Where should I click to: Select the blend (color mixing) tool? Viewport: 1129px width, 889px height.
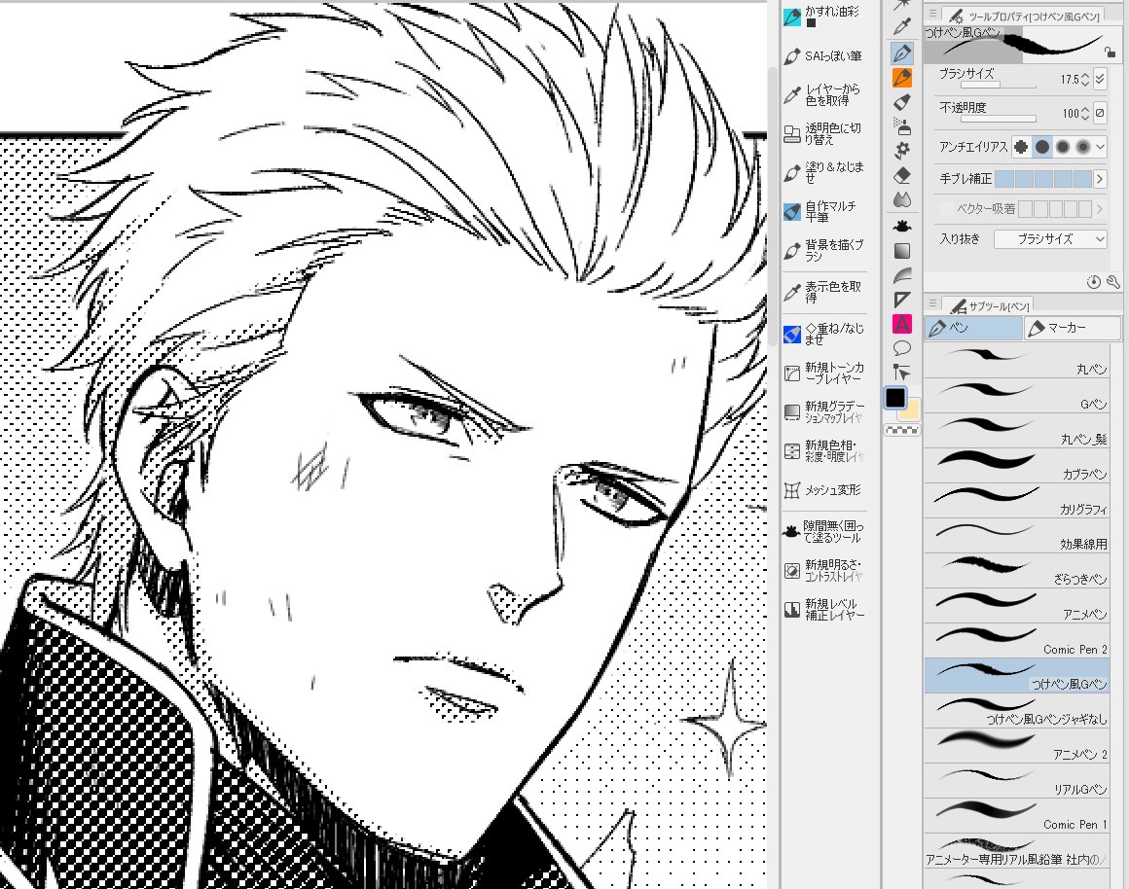(x=901, y=199)
